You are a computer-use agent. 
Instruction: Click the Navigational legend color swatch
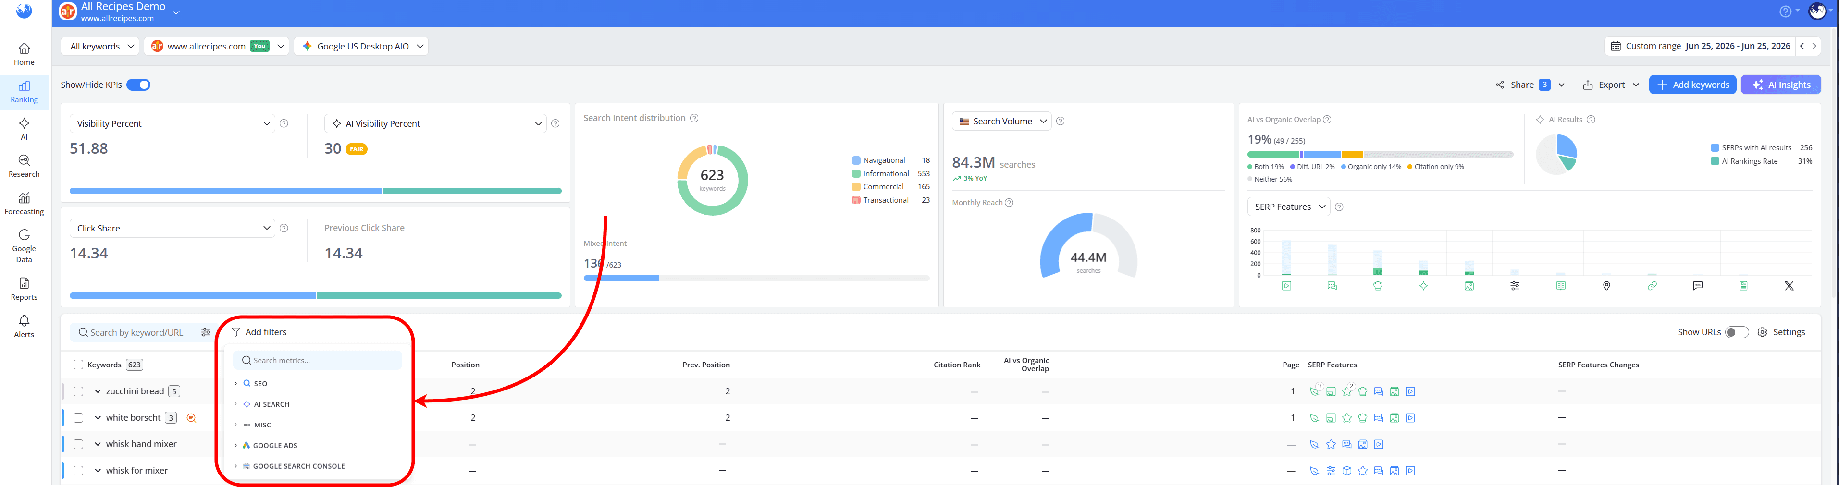coord(856,160)
